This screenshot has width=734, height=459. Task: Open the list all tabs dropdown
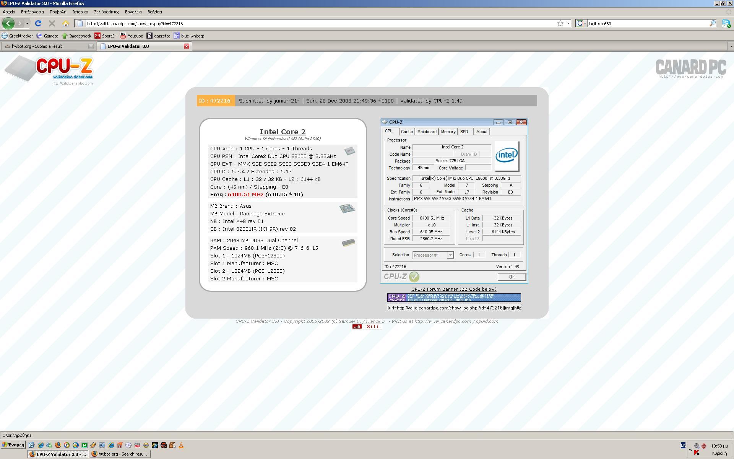point(731,46)
